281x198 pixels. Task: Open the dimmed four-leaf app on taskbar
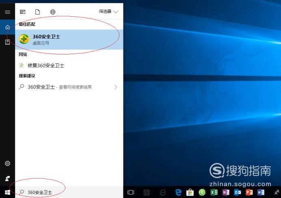[147, 193]
